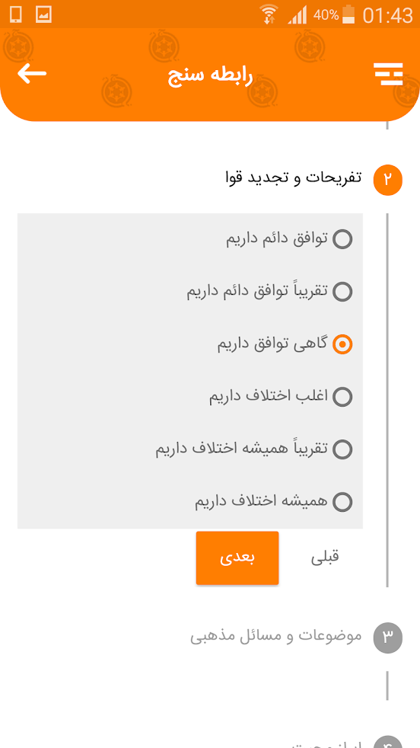Open the hamburger menu icon
The height and width of the screenshot is (748, 420).
tap(389, 74)
